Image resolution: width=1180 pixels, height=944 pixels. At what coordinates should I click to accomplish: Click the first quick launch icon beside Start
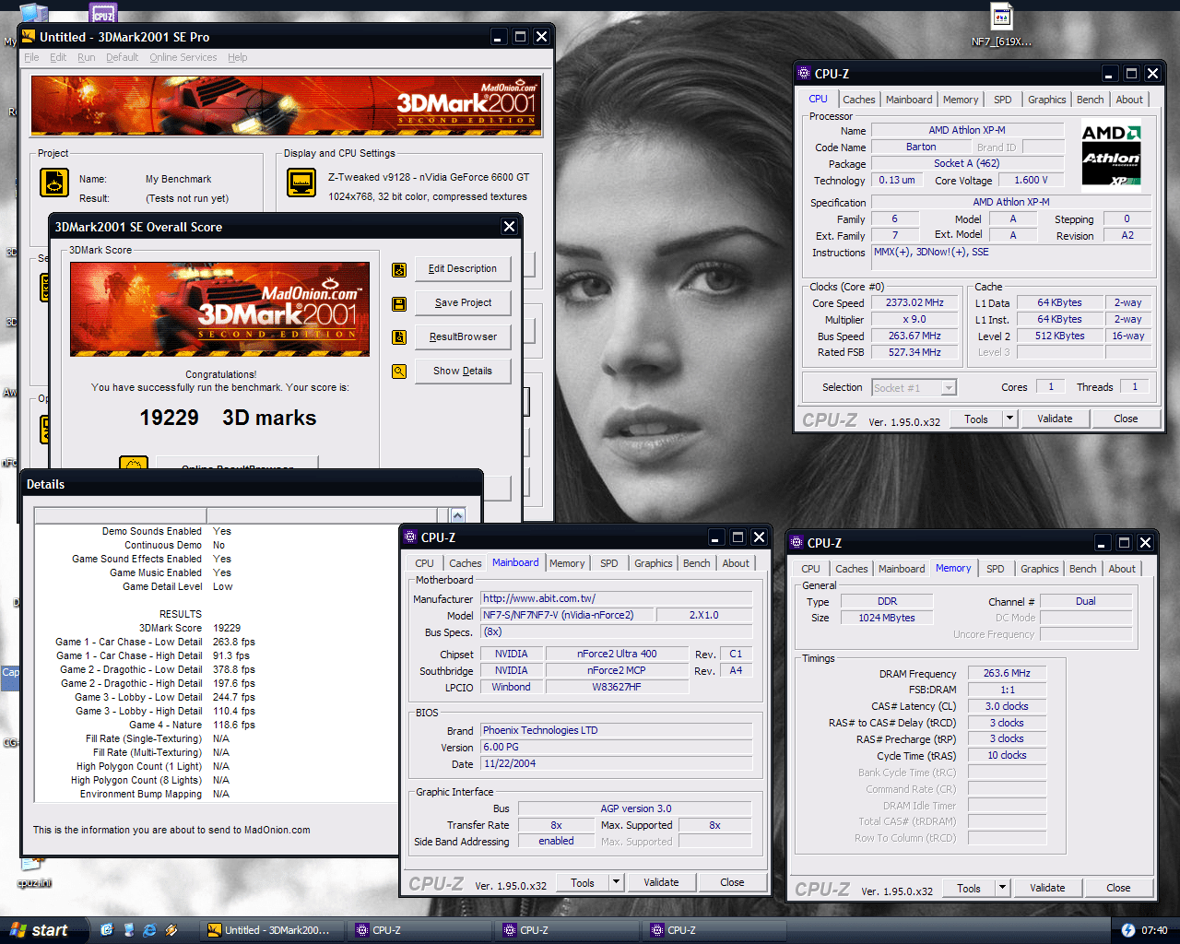pyautogui.click(x=107, y=930)
